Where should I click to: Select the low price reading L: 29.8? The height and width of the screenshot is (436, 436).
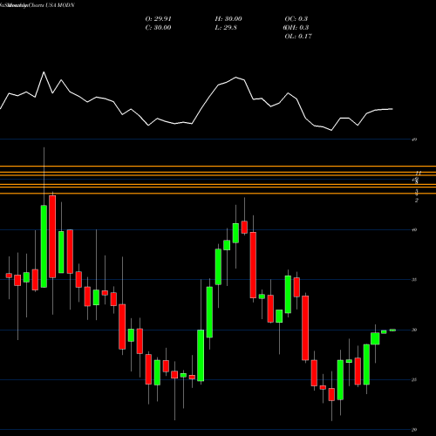(x=226, y=28)
